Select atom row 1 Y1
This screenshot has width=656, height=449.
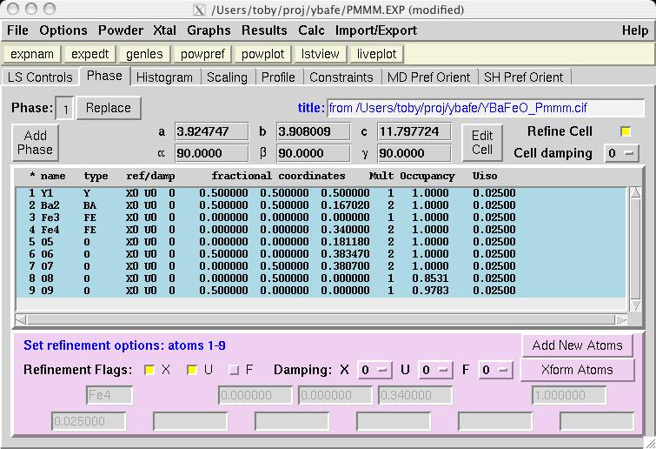[x=321, y=193]
